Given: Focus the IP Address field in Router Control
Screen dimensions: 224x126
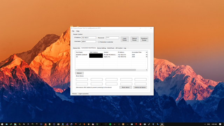Looking at the screenshot, I should click(x=89, y=38).
